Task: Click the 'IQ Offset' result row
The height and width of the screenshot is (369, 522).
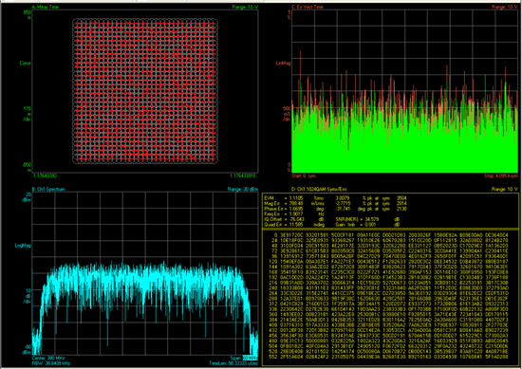Action: coord(294,219)
